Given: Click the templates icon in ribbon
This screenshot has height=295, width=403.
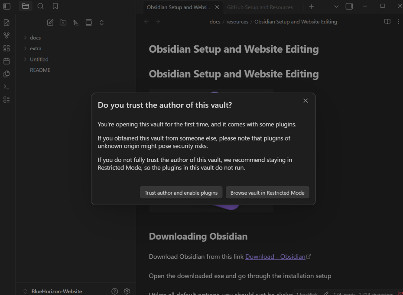Looking at the screenshot, I should click(6, 74).
